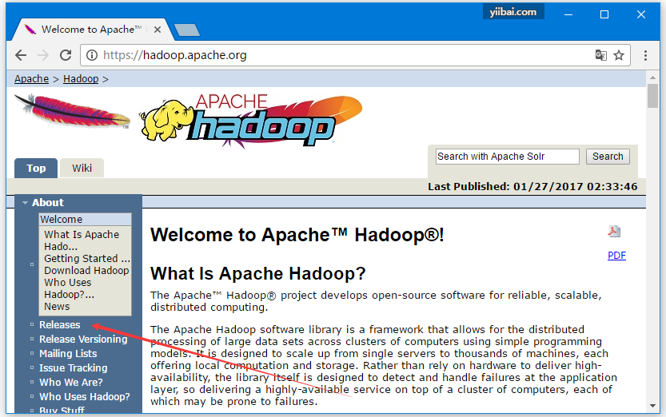Open Who Uses Hadoop?... sub-link under Welcome
The image size is (666, 417).
(70, 288)
